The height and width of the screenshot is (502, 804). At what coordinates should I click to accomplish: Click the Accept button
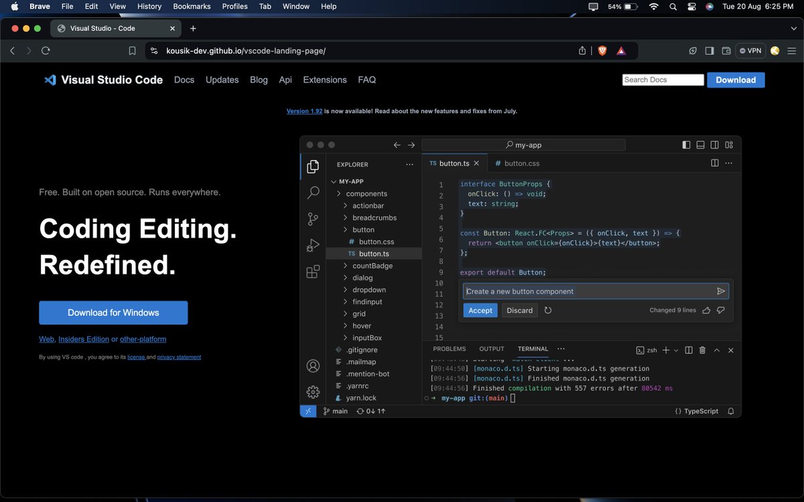pyautogui.click(x=480, y=311)
